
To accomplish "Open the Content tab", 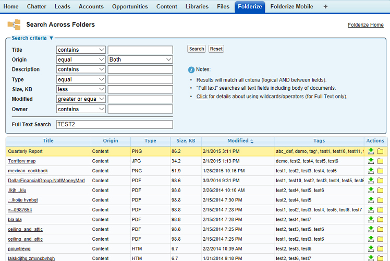I will [167, 6].
